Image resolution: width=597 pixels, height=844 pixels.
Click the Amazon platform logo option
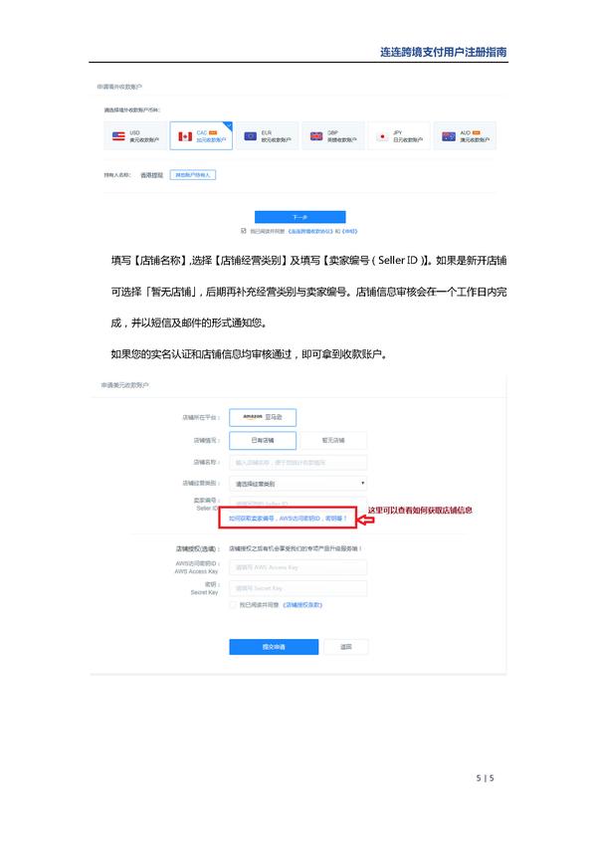coord(263,417)
